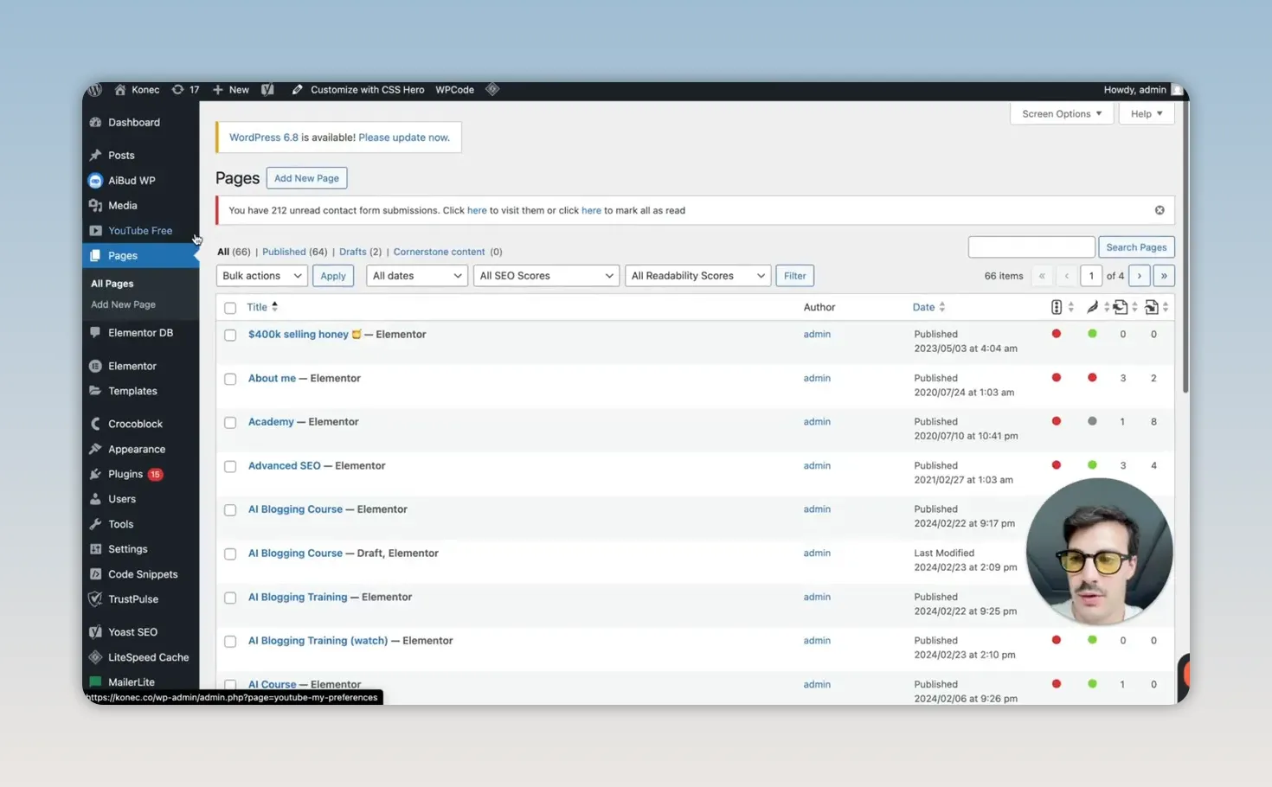Open Settings in the sidebar menu
This screenshot has height=787, width=1272.
pyautogui.click(x=127, y=549)
